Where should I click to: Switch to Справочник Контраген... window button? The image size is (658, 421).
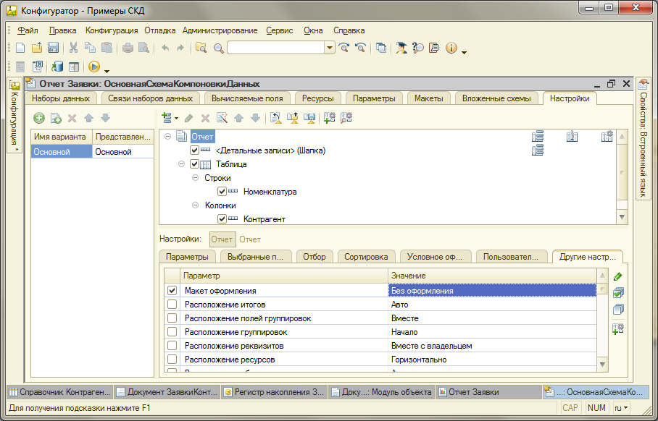point(60,393)
